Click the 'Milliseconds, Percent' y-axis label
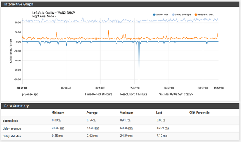 [11, 51]
